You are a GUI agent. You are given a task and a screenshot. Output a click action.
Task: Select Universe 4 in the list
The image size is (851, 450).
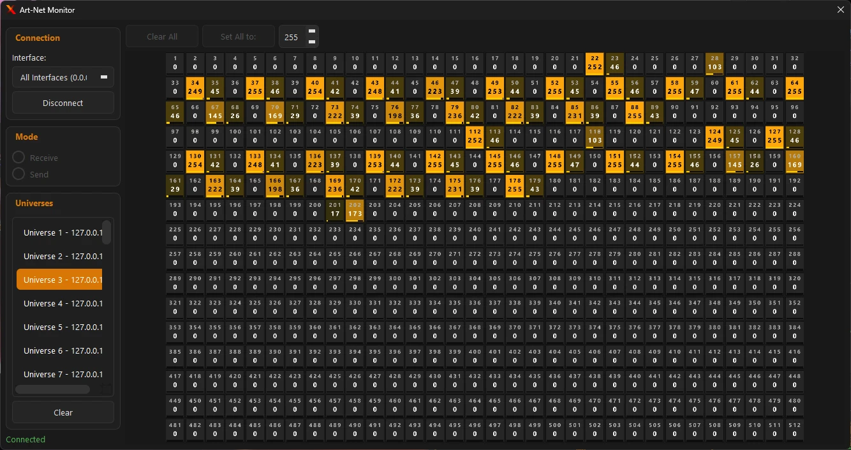tap(59, 303)
